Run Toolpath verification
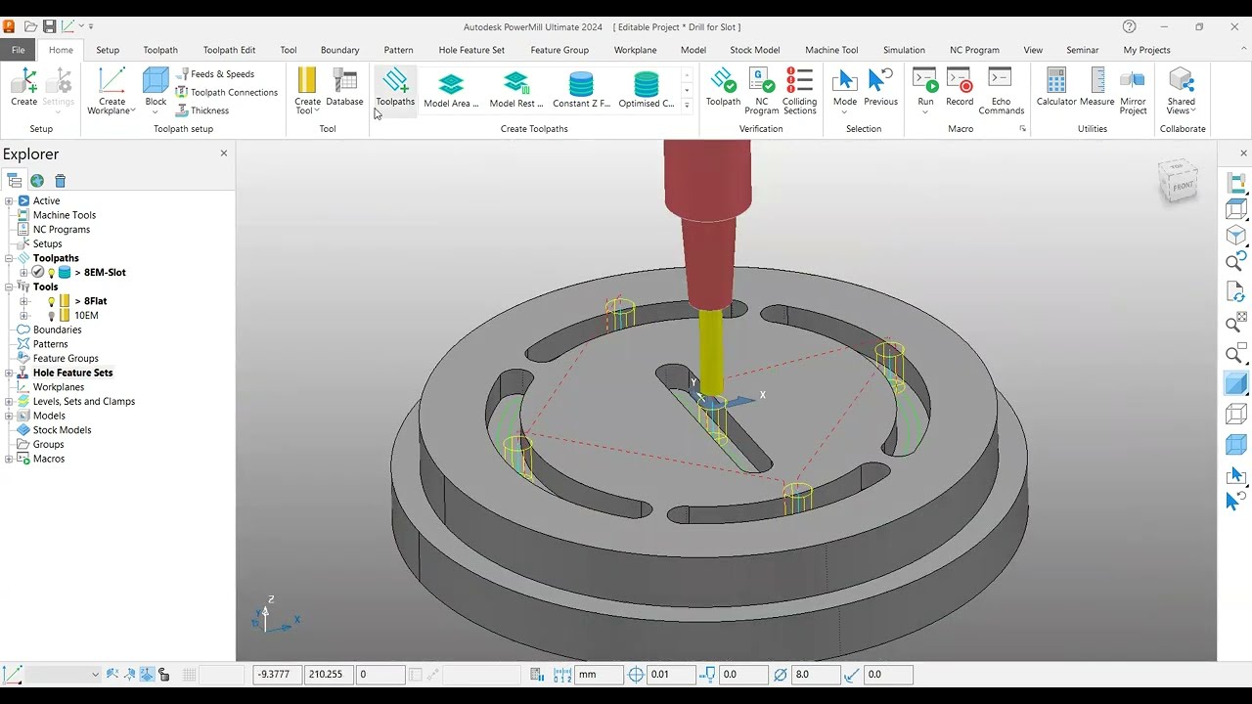1252x704 pixels. click(723, 87)
